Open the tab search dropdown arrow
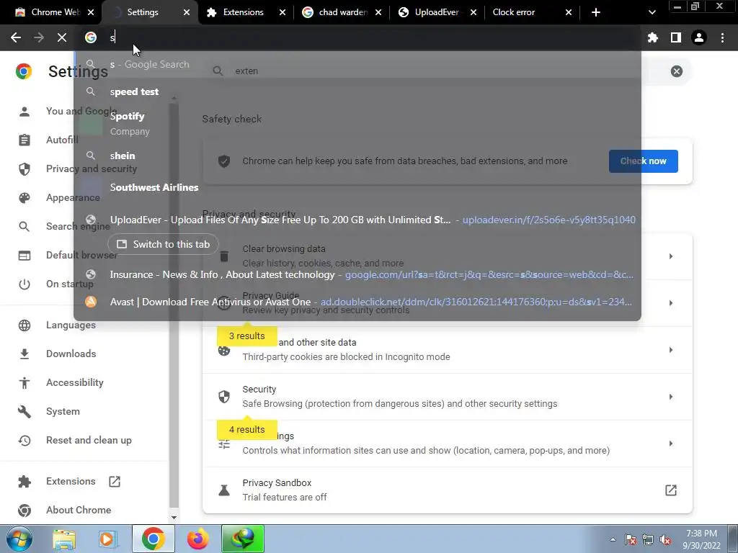This screenshot has height=553, width=738. click(652, 12)
